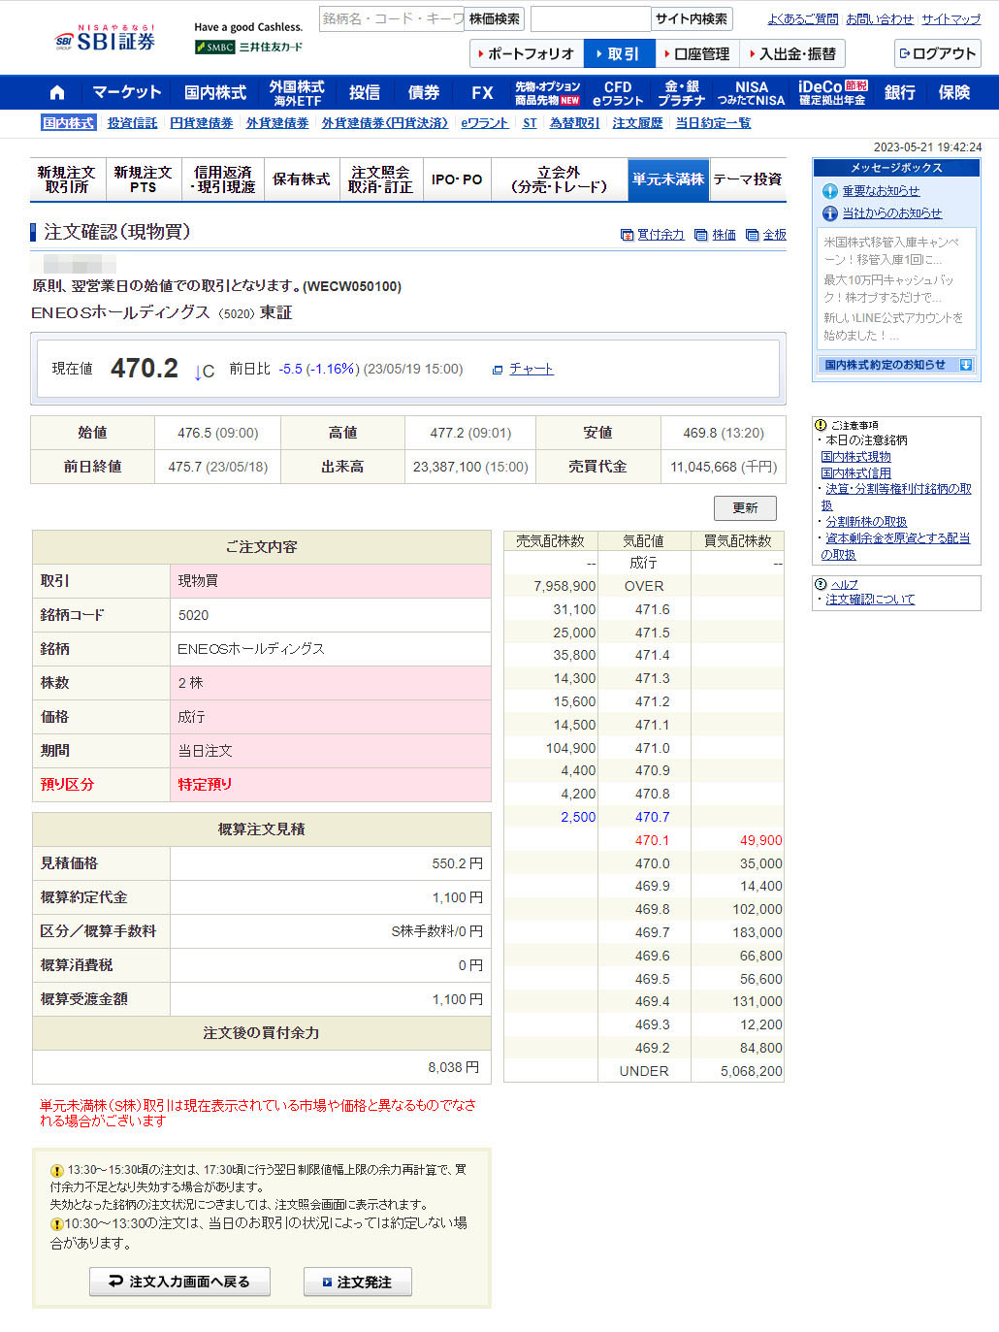Image resolution: width=999 pixels, height=1332 pixels.
Task: Open the 全板 full order book link
Action: click(x=766, y=235)
